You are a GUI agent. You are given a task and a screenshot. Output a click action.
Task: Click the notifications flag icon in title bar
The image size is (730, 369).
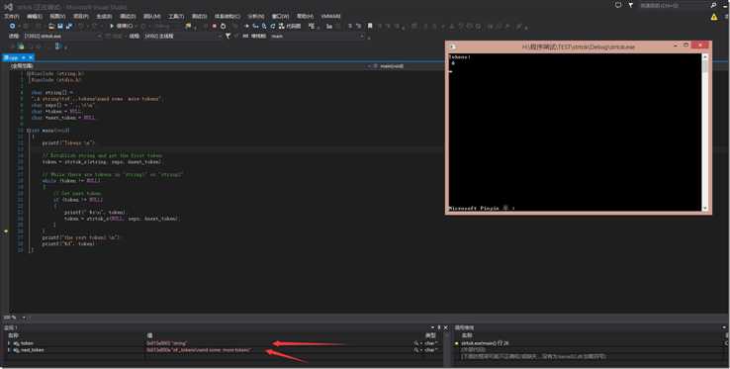631,5
